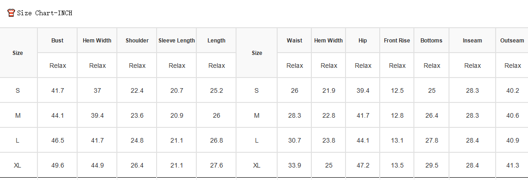Select the Bottoms column header
528x180 pixels.
click(x=431, y=40)
